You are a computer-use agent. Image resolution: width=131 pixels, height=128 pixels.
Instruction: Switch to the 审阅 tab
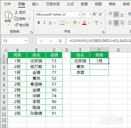point(126,4)
